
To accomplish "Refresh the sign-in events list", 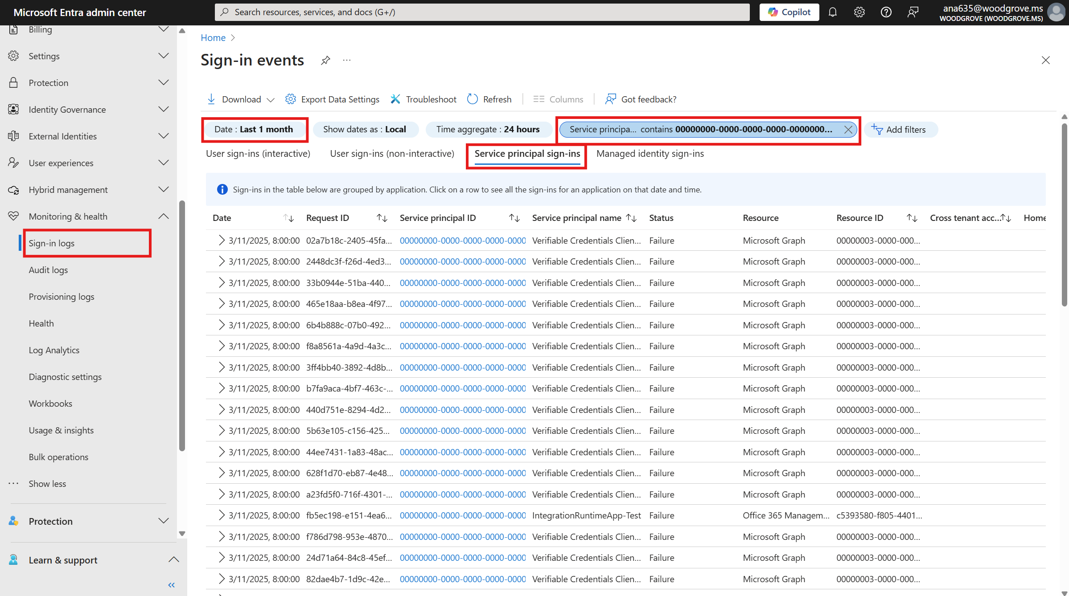I will (489, 99).
